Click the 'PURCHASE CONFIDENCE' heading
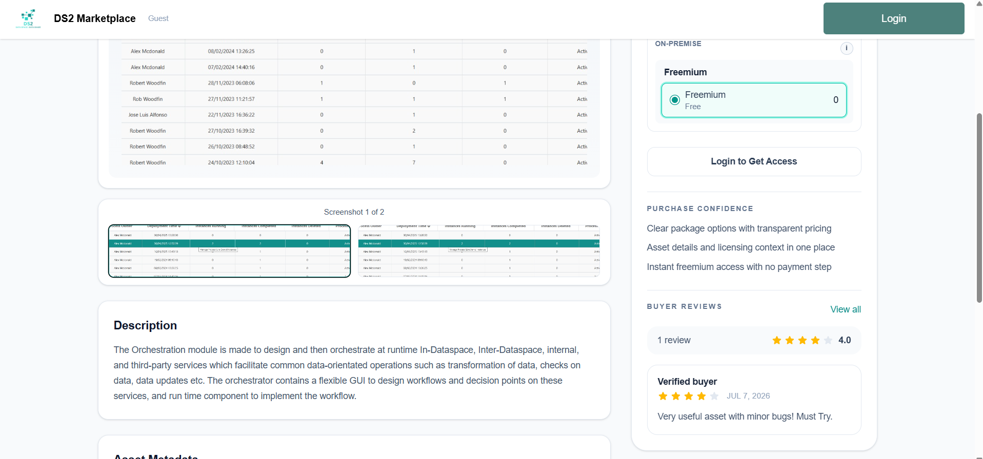This screenshot has width=983, height=459. coord(700,208)
